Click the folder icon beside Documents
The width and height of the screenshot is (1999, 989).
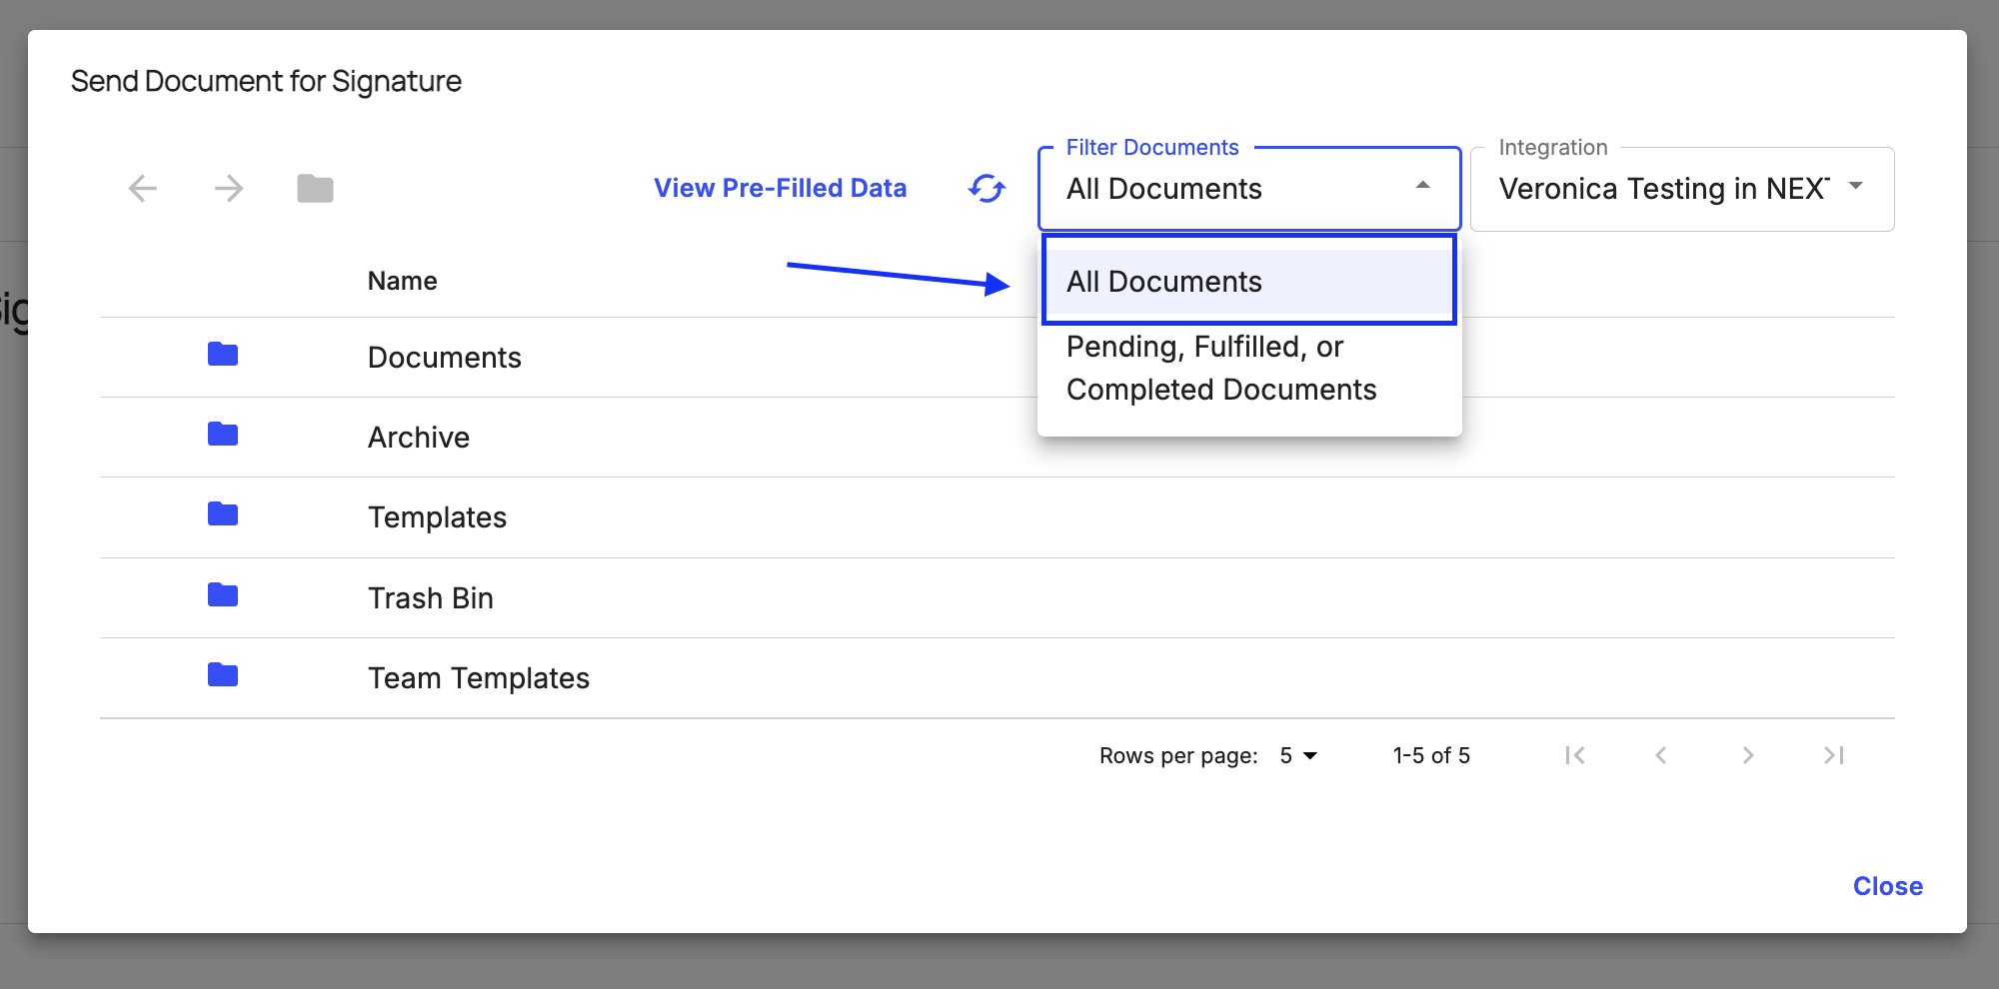click(223, 354)
